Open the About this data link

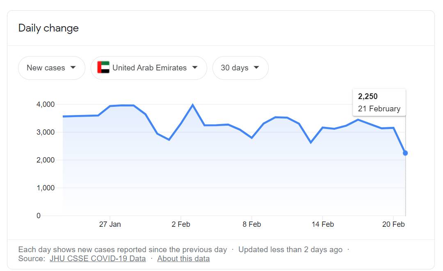(x=183, y=258)
